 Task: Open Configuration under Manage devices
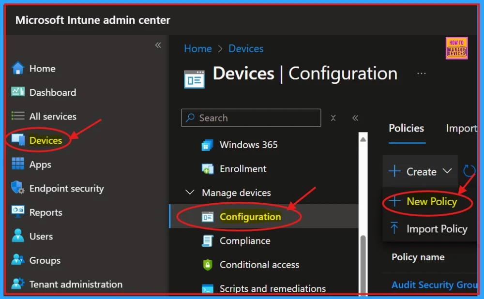264,216
